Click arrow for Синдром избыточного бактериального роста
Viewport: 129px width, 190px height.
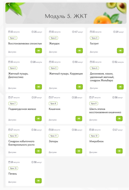pyautogui.click(x=38, y=151)
